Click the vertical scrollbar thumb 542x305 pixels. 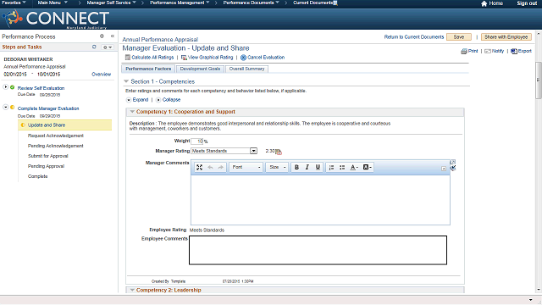(539, 80)
